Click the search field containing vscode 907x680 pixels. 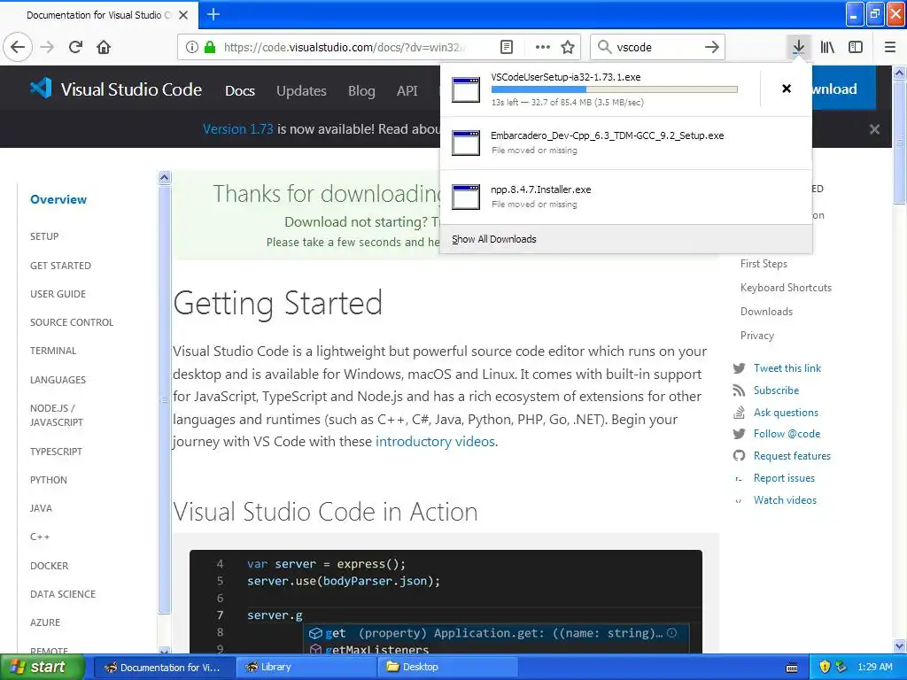click(x=657, y=47)
